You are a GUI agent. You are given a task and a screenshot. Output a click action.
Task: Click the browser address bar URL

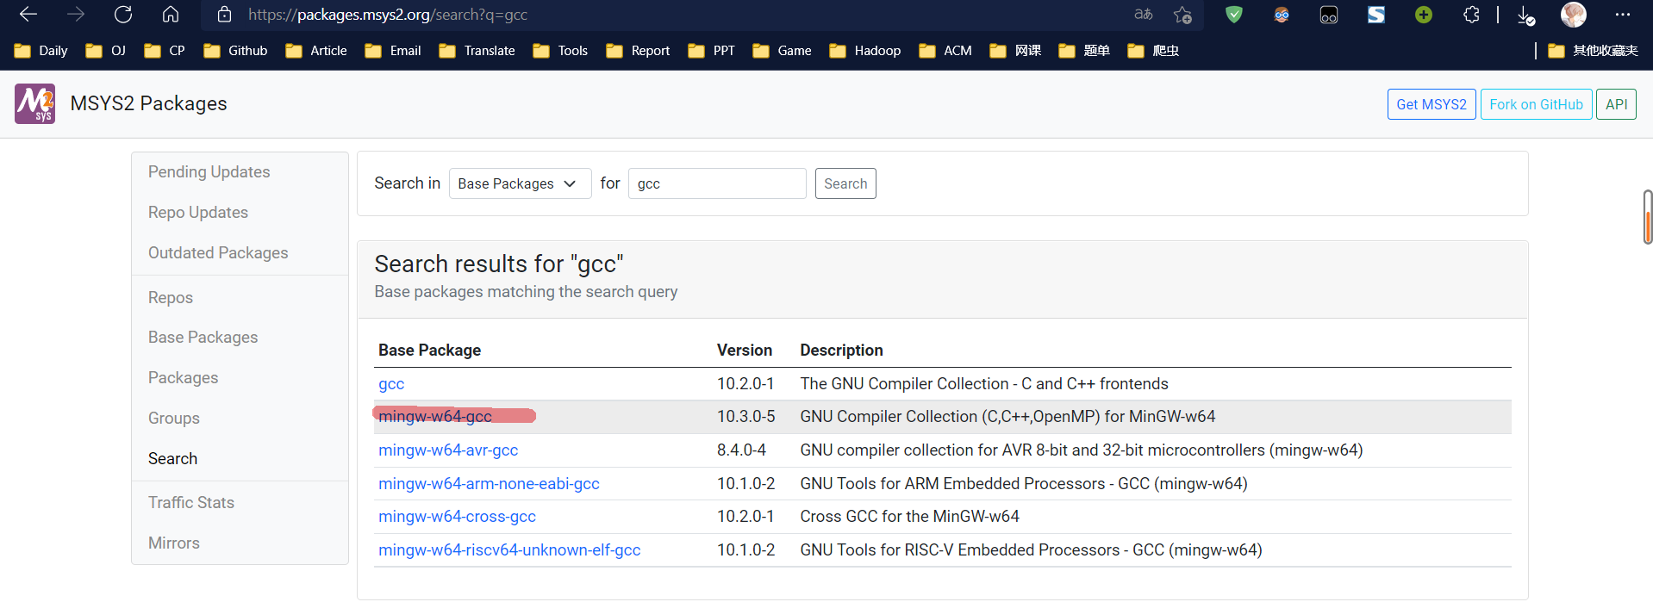[388, 15]
